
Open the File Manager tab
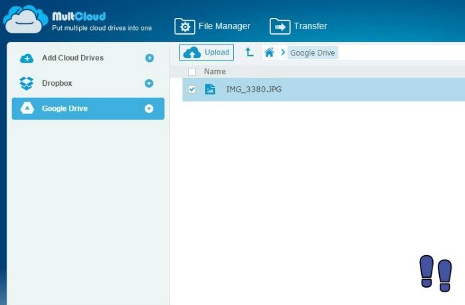(213, 26)
